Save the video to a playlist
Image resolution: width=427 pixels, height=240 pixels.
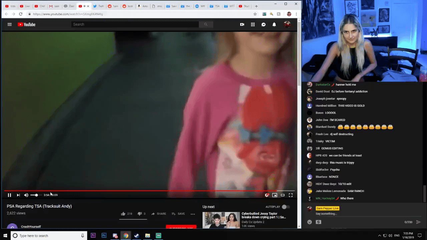pyautogui.click(x=178, y=214)
